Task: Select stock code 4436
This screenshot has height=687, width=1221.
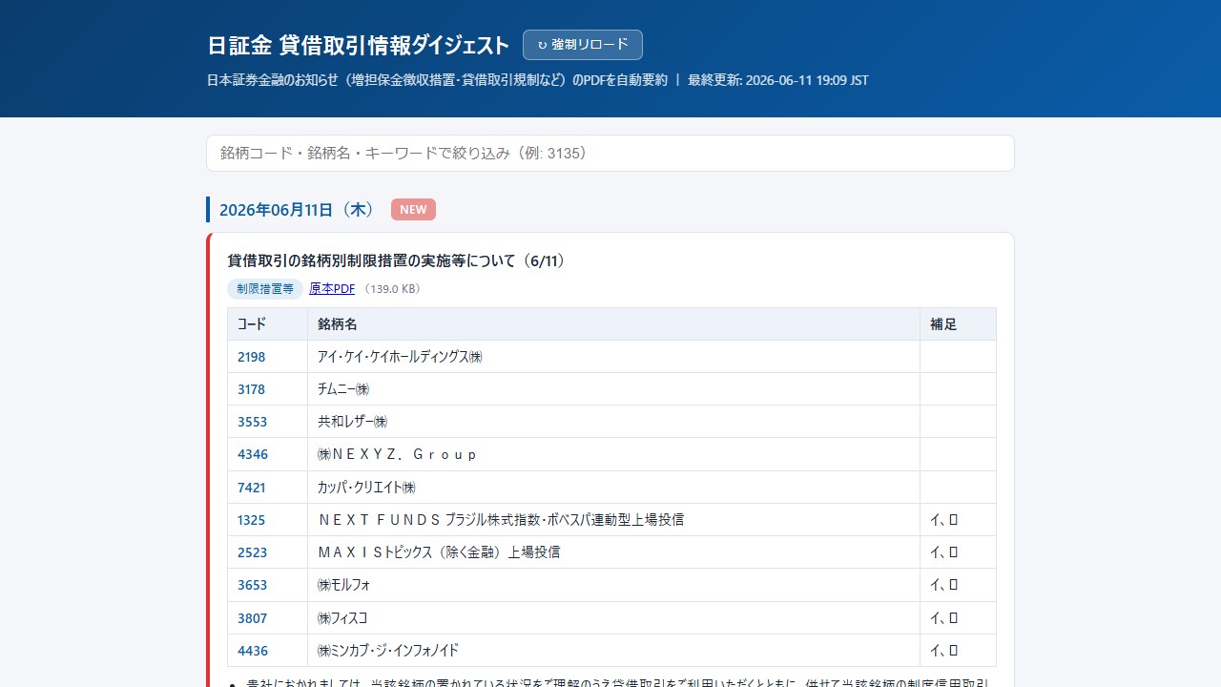Action: (x=253, y=651)
